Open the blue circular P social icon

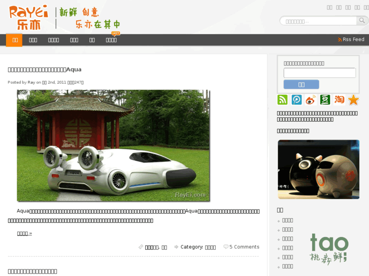296,100
